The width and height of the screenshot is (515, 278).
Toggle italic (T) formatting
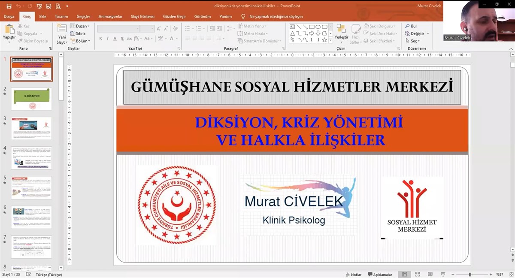tap(108, 39)
